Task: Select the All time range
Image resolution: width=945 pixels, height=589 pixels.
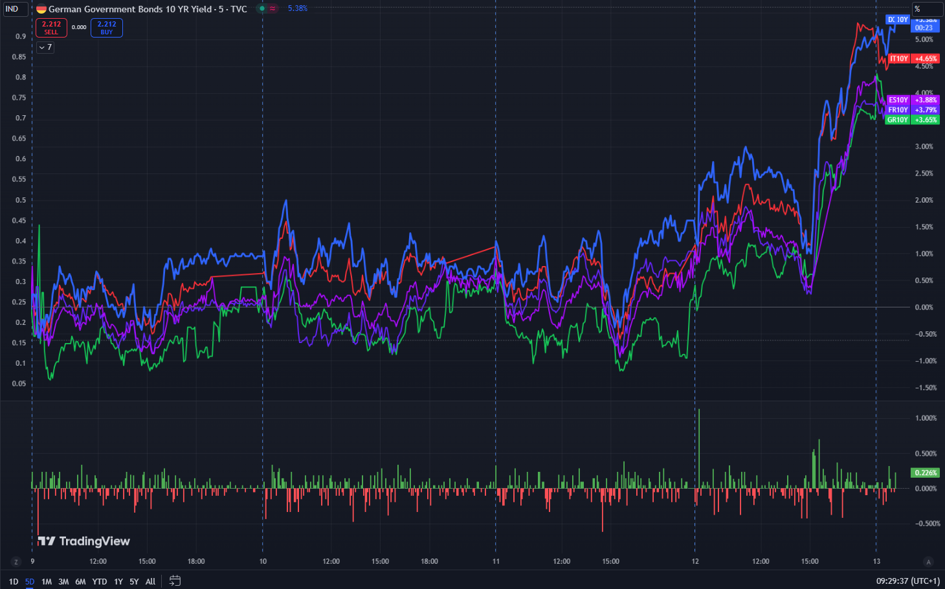Action: point(150,581)
